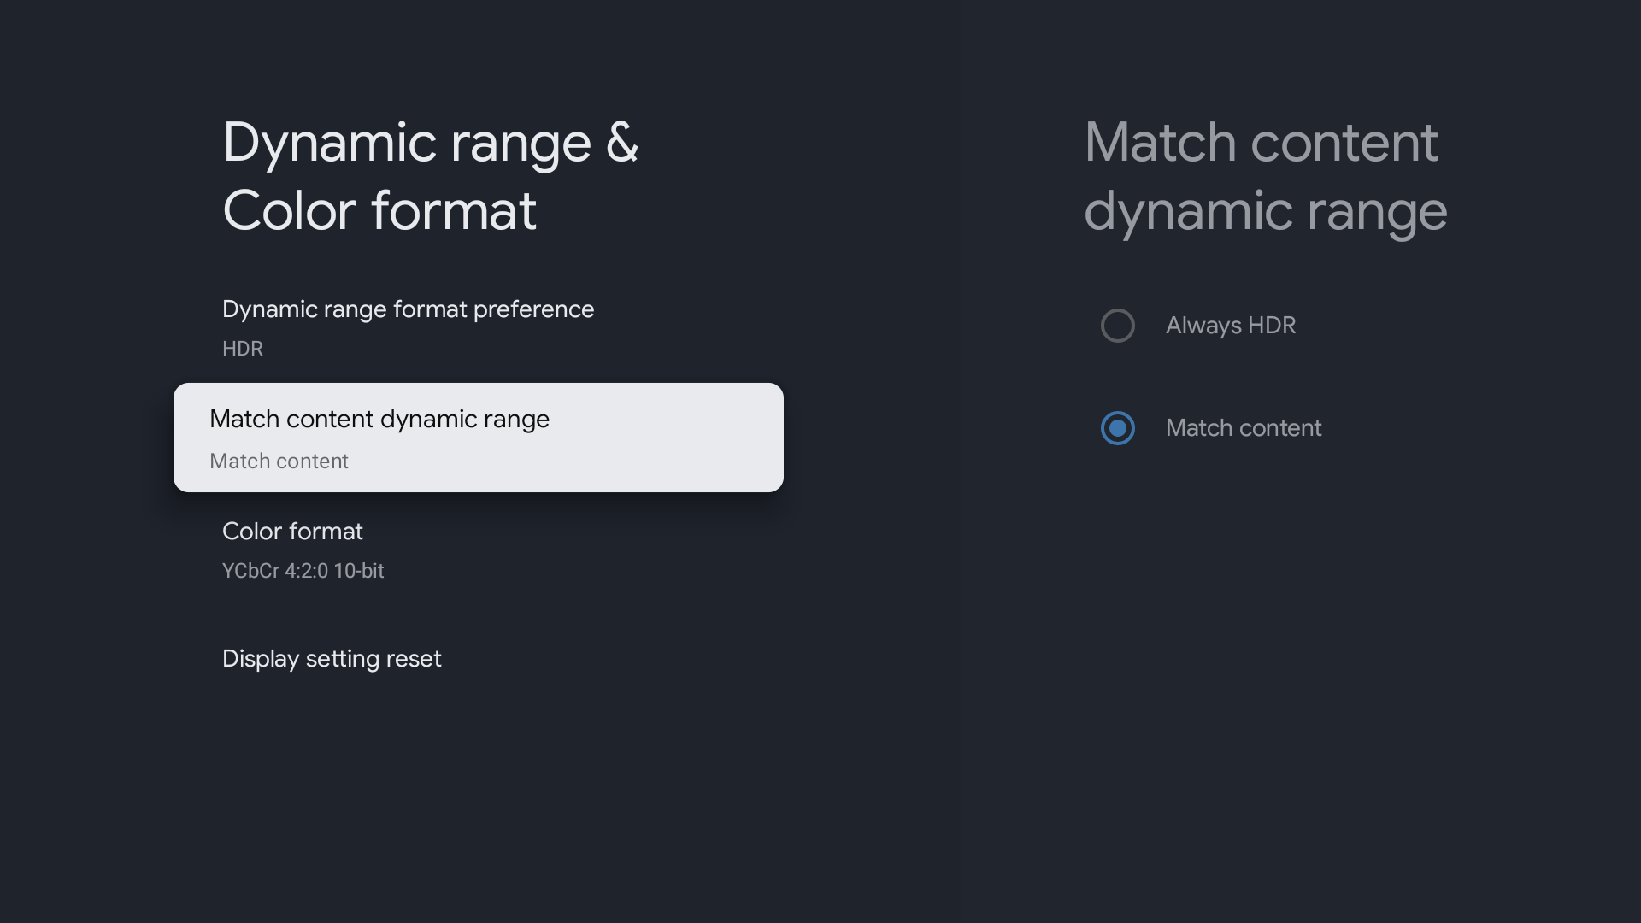Click 'Match content' subtitle in highlighted card
1641x923 pixels.
279,461
